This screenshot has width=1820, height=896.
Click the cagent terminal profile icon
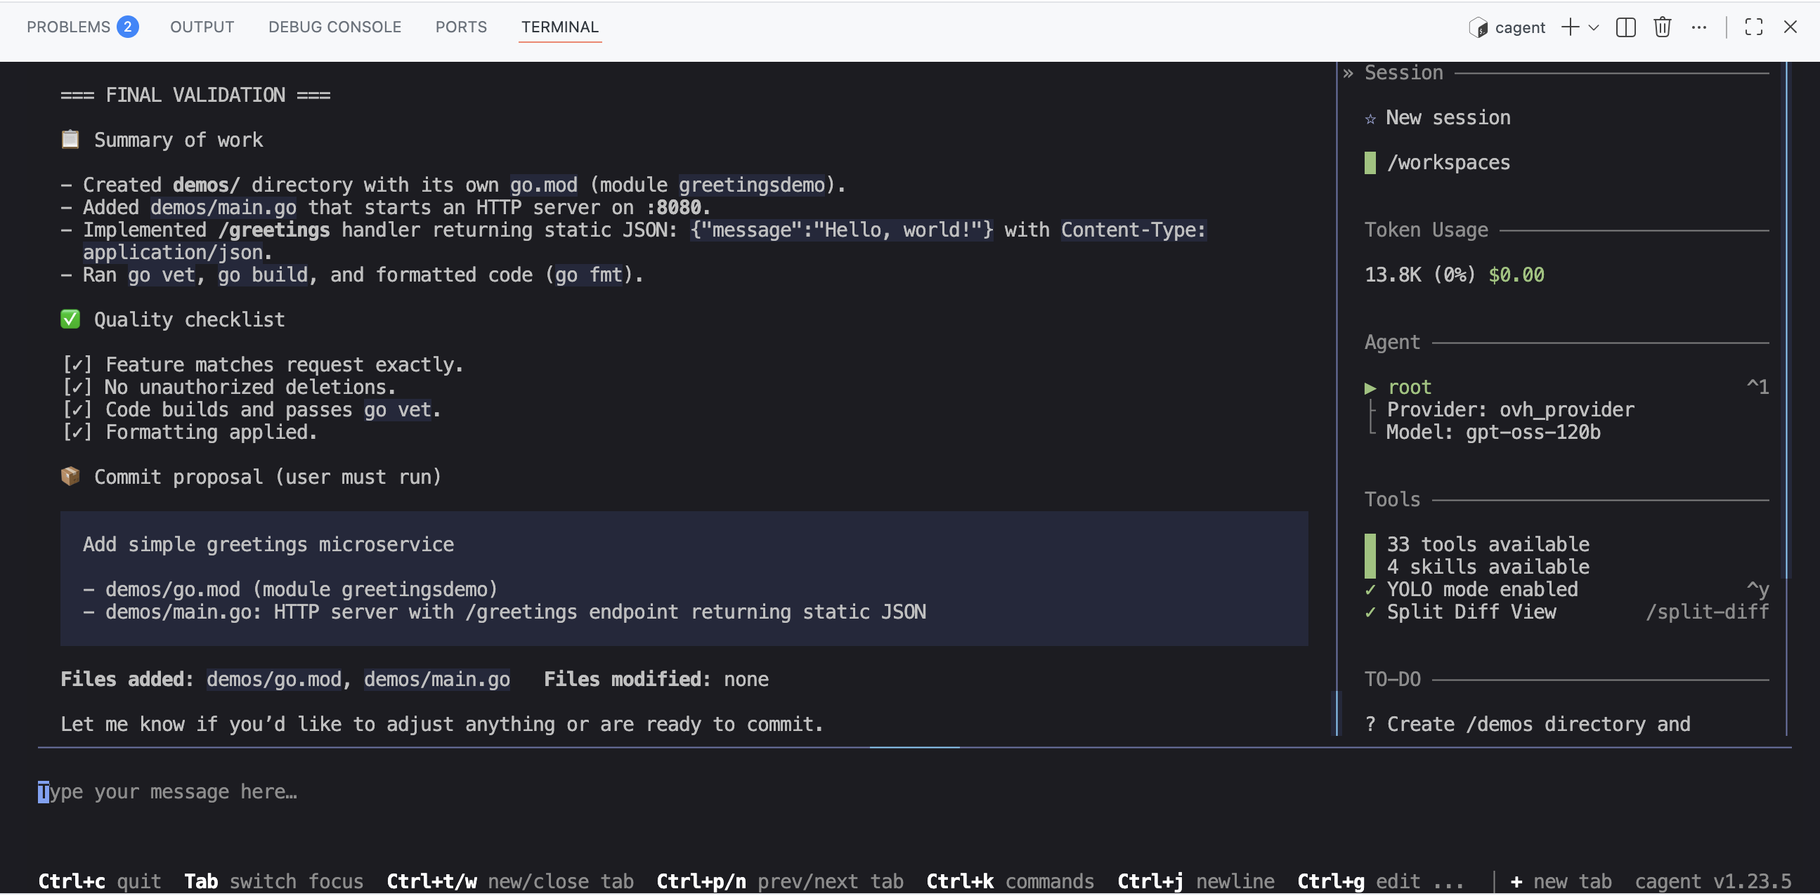[1478, 27]
